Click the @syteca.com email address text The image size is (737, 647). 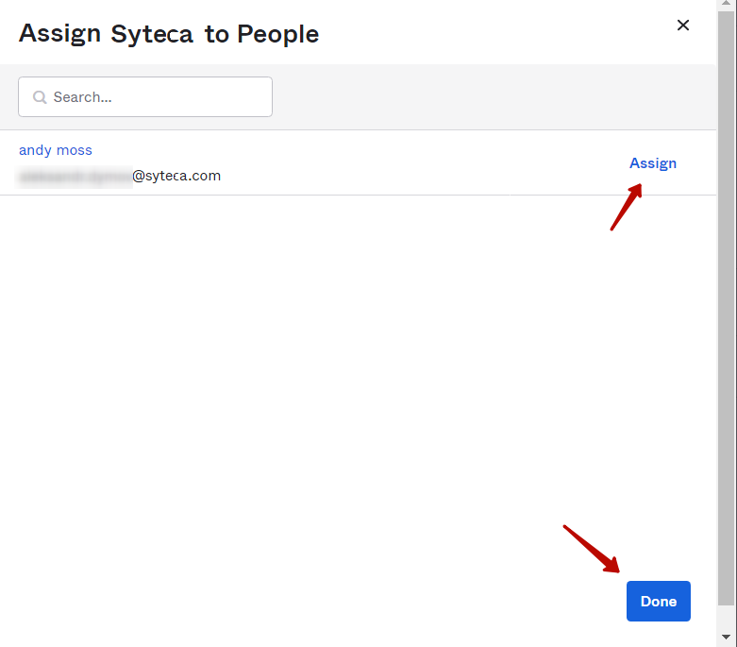coord(176,176)
